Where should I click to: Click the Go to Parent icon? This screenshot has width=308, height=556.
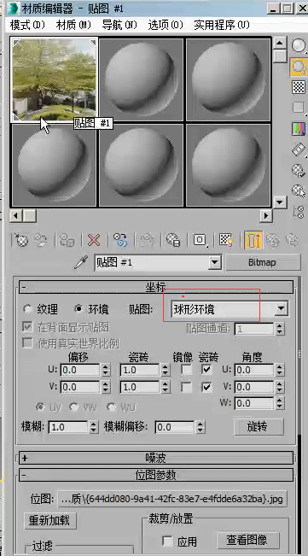pos(273,240)
